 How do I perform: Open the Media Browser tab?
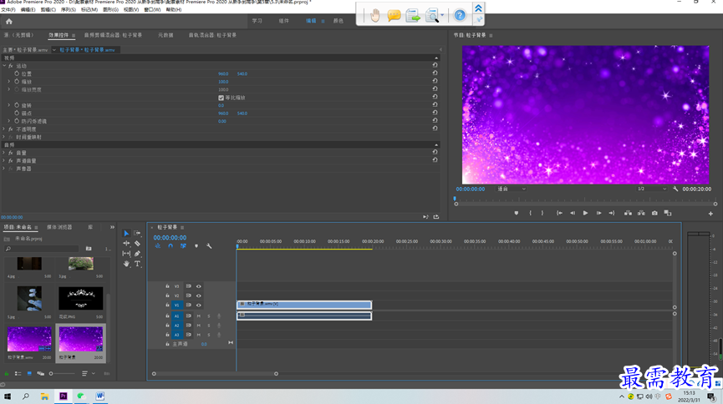click(x=59, y=227)
